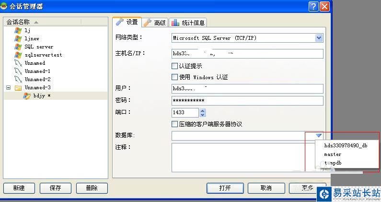
Task: Click the dolphin icon beside Unnamed-2
Action: point(18,79)
